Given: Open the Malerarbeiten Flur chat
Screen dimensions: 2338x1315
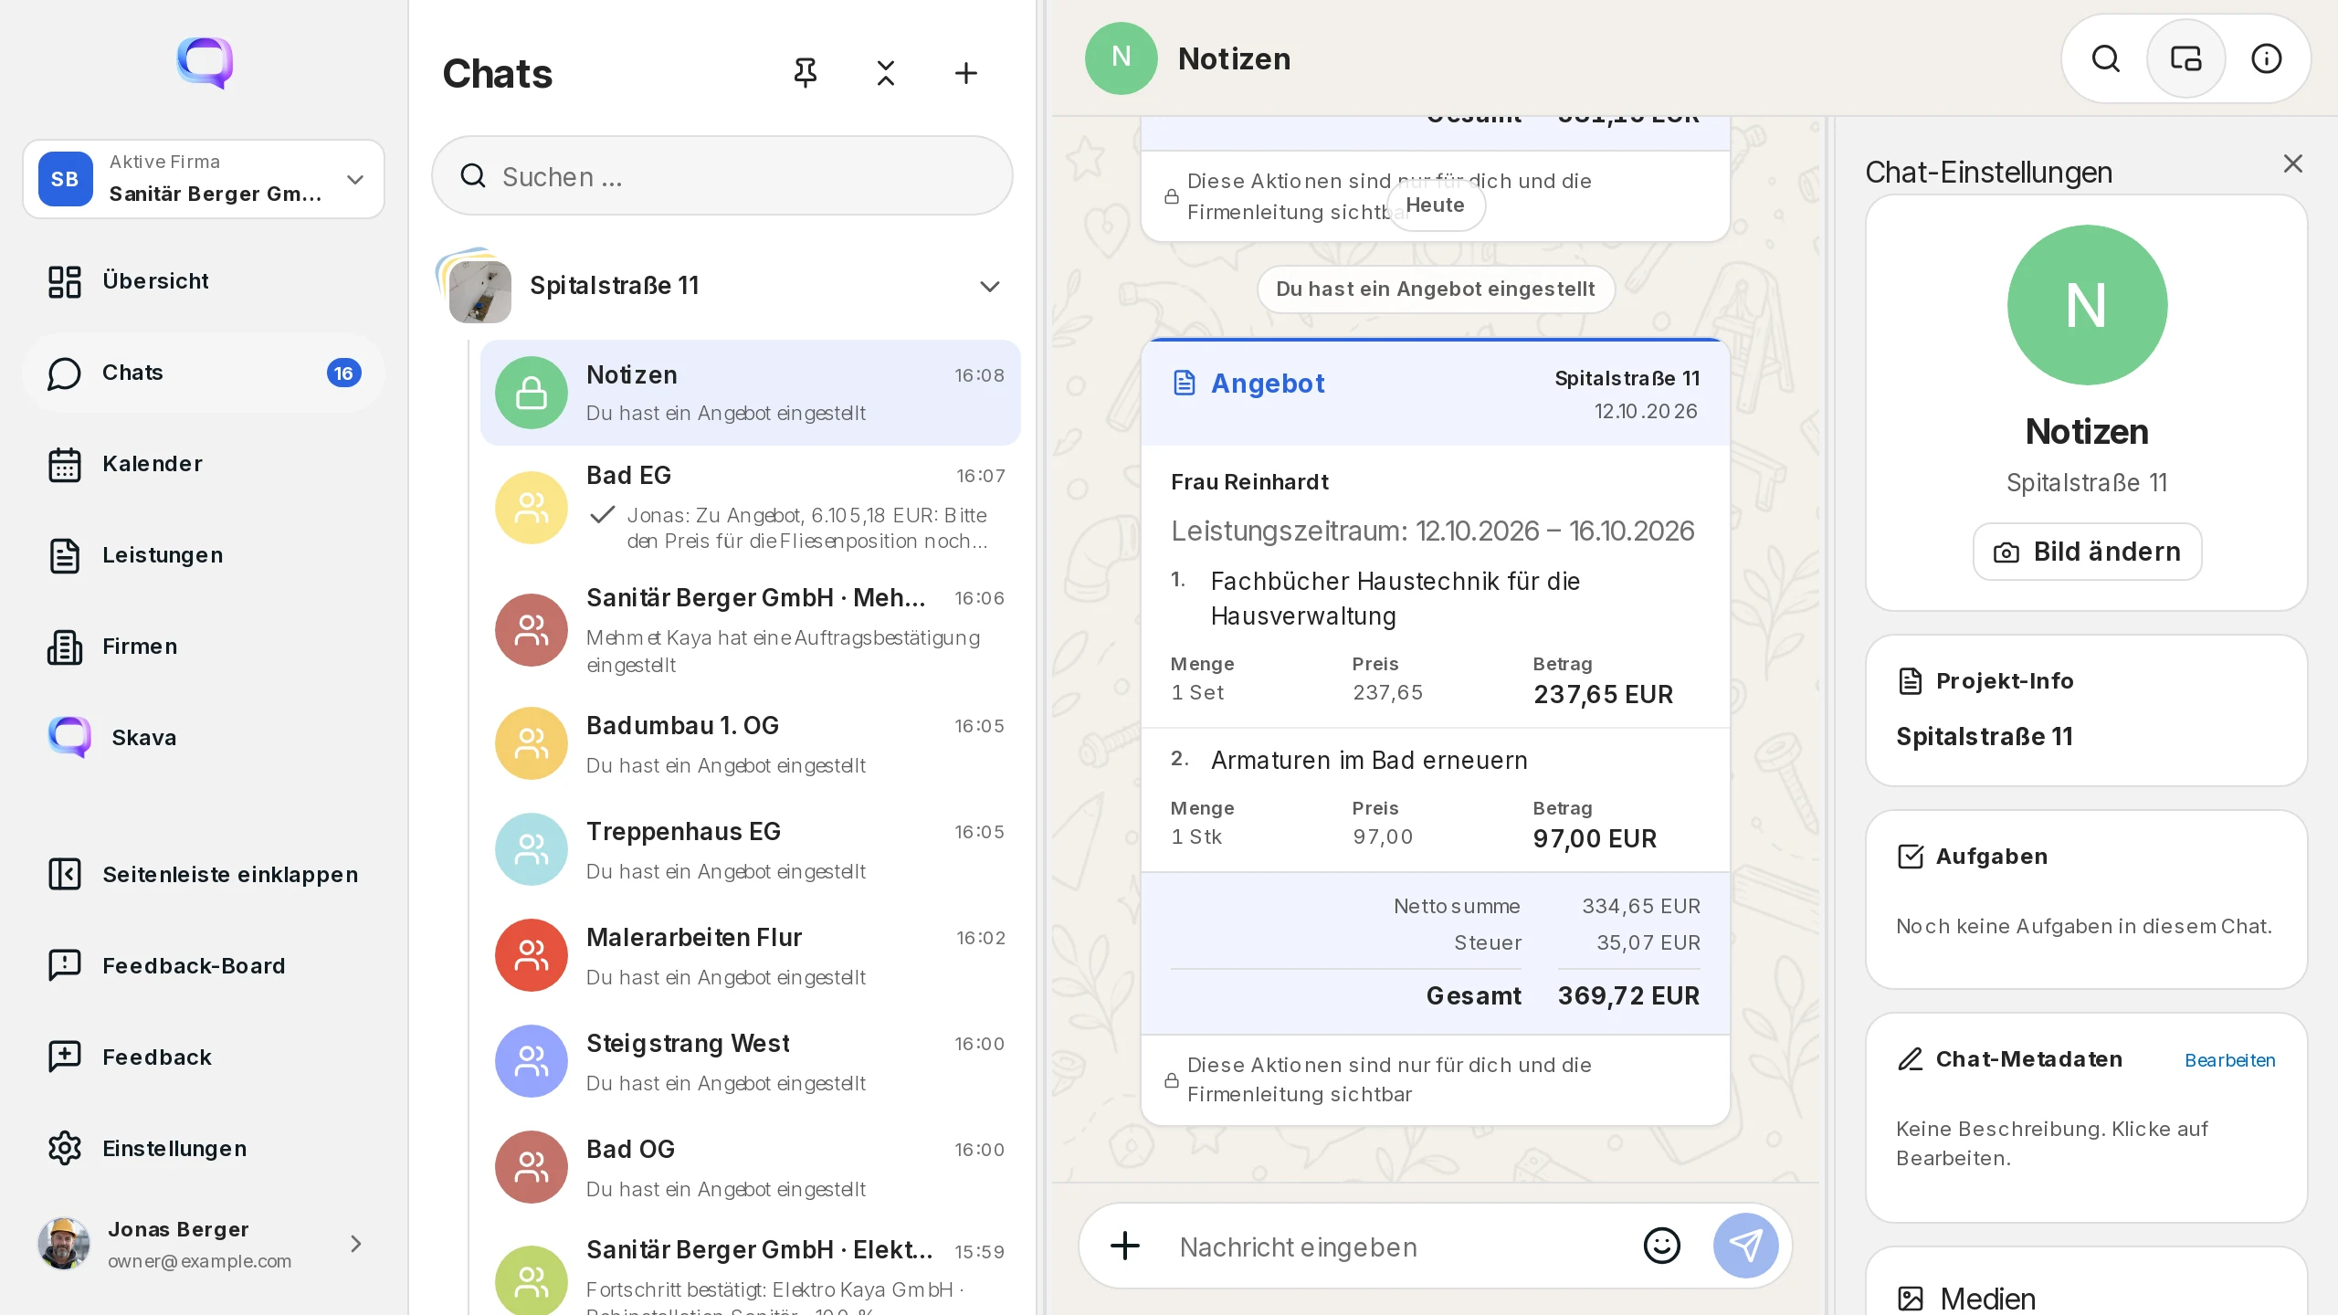Looking at the screenshot, I should tap(750, 955).
